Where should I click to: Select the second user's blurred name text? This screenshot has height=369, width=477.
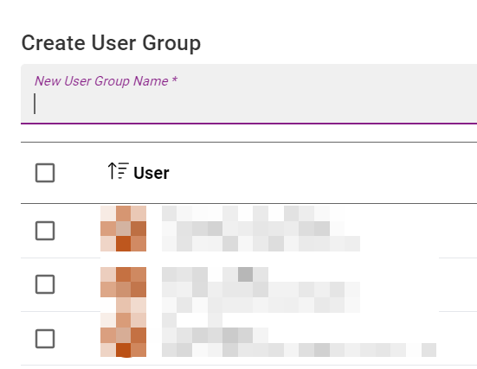(261, 289)
